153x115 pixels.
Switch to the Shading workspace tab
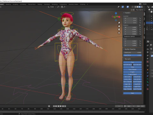click(x=40, y=4)
